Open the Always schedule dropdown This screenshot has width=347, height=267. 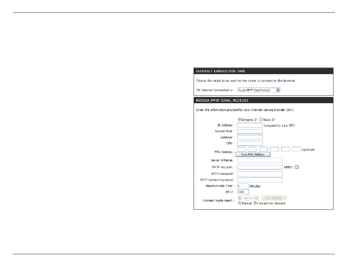tap(251, 198)
